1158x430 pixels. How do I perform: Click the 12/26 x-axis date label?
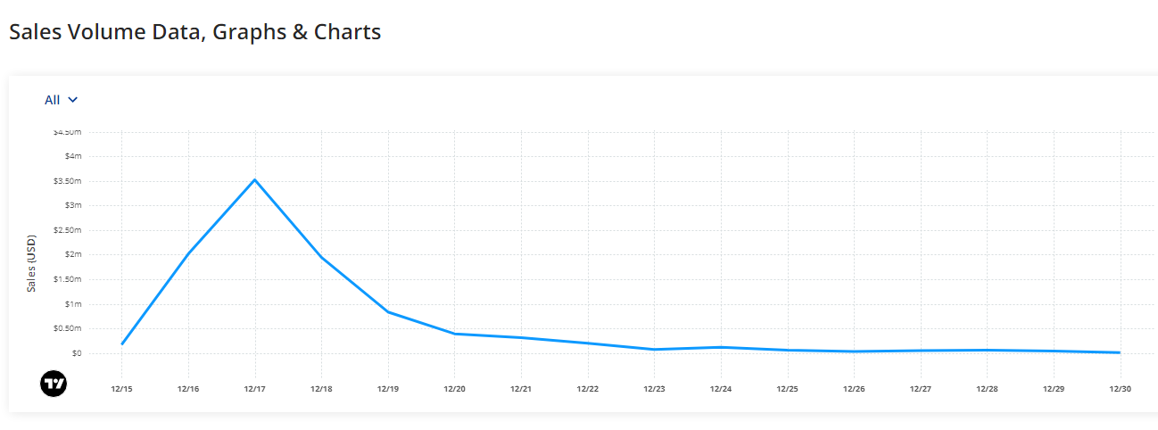click(x=854, y=389)
